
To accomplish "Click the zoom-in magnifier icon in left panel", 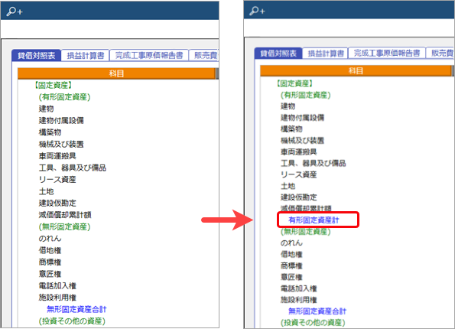I will [x=15, y=11].
